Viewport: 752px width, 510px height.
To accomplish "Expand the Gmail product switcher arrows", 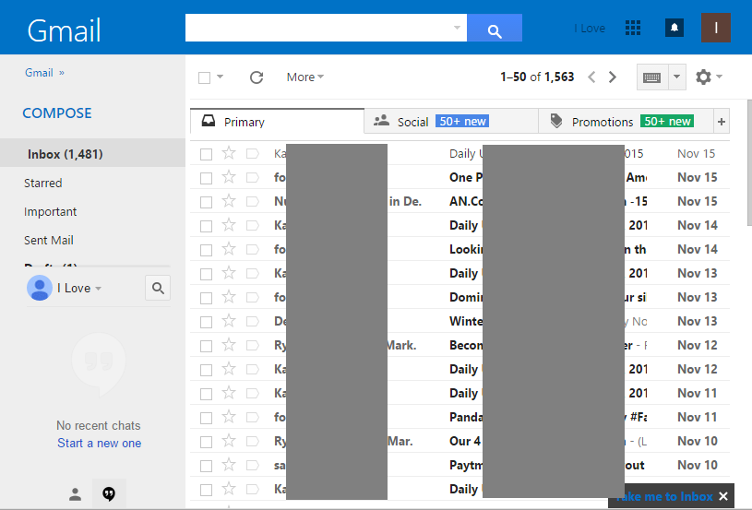I will coord(62,73).
